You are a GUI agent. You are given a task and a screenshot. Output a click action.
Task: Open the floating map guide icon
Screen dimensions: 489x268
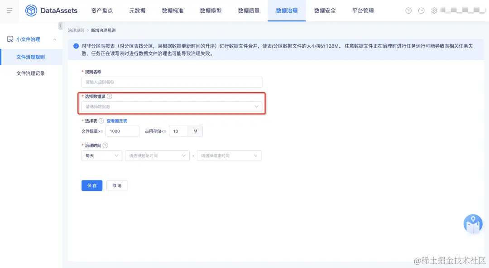(x=473, y=224)
